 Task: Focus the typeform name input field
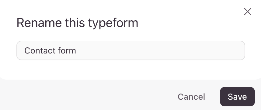131,50
